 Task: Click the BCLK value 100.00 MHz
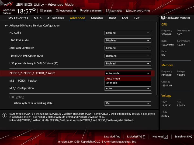click(x=167, y=45)
